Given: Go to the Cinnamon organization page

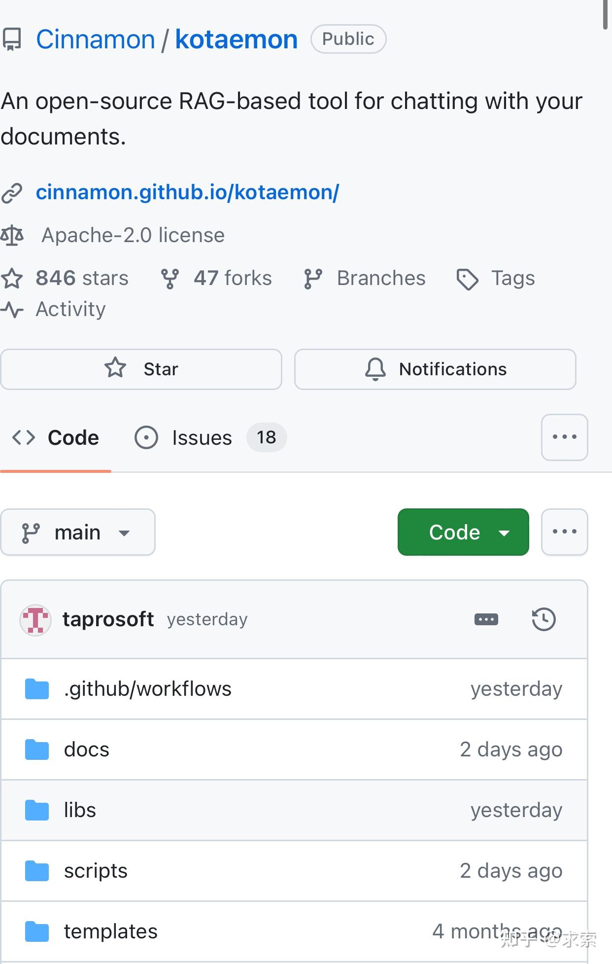Looking at the screenshot, I should click(x=96, y=39).
